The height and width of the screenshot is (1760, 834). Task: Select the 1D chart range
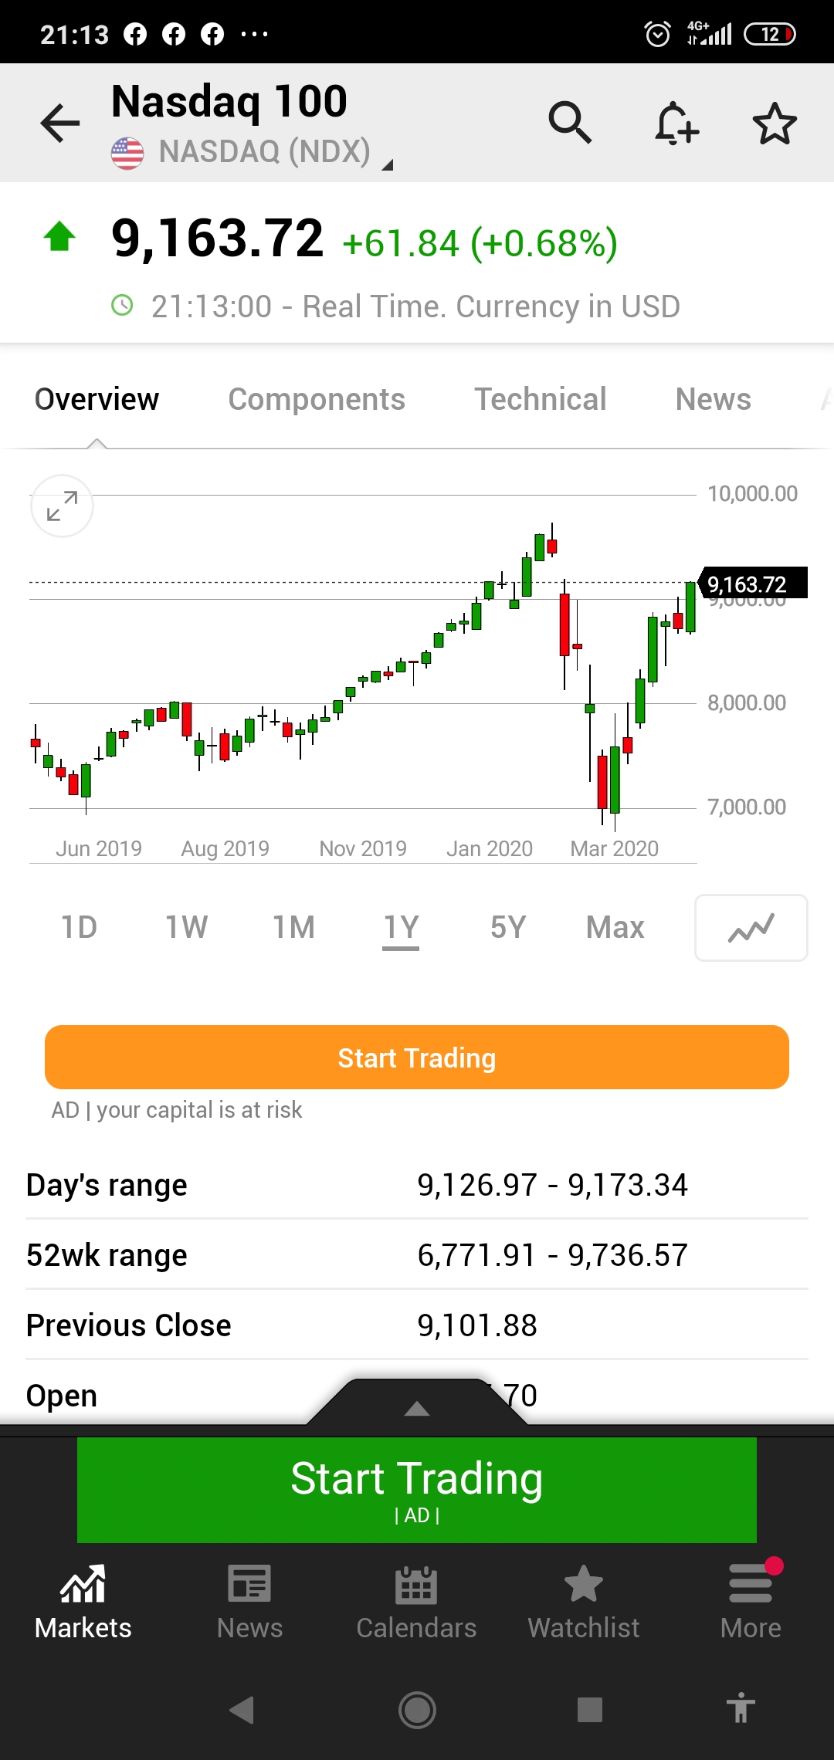[x=79, y=927]
